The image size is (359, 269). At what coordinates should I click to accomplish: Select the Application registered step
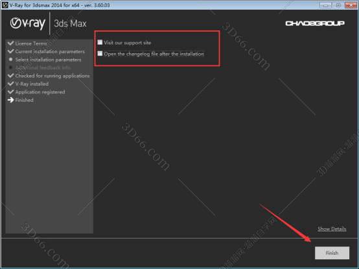coord(40,92)
